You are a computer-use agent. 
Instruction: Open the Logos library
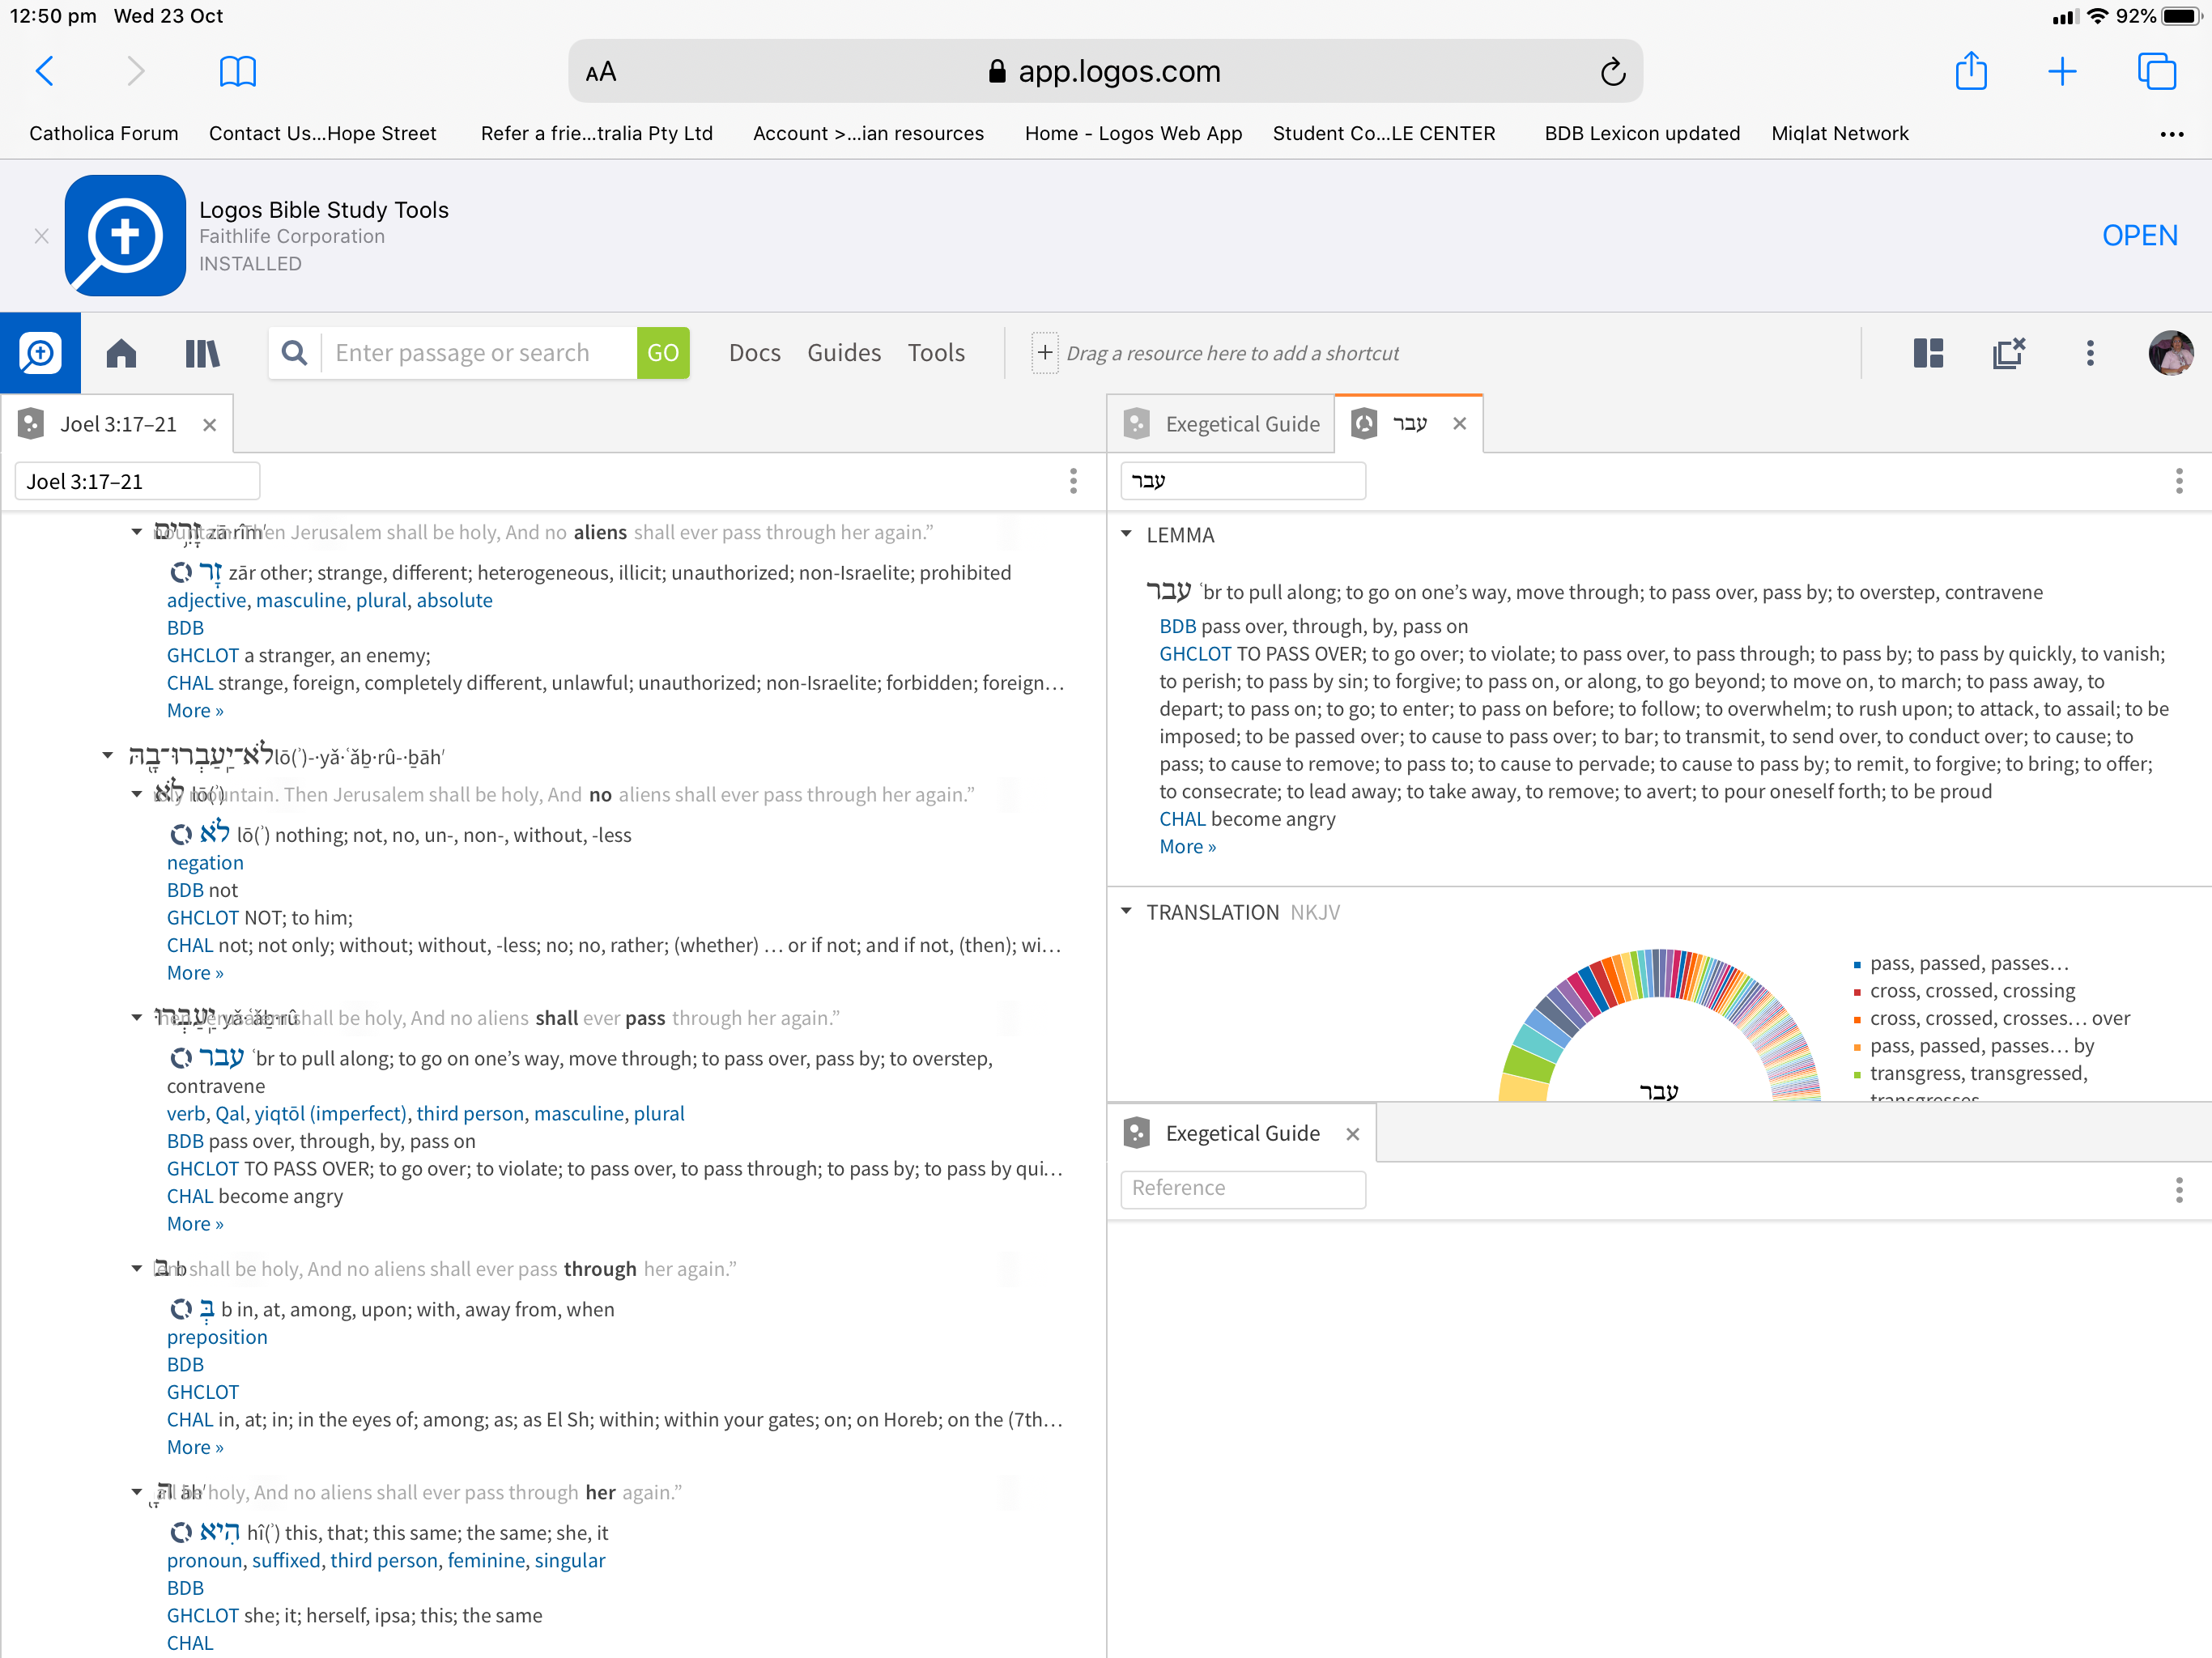coord(202,353)
